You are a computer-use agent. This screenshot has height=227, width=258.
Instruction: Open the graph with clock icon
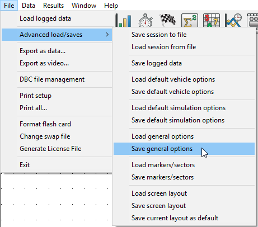[233, 20]
